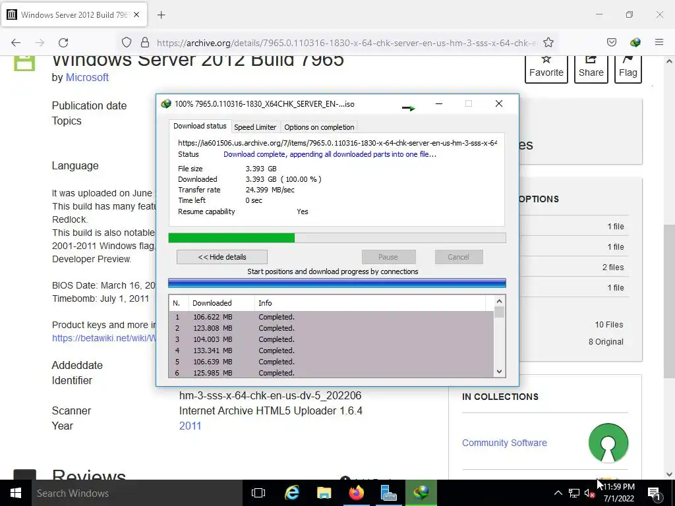
Task: Click the download URL text in IDM dialog
Action: (x=337, y=143)
